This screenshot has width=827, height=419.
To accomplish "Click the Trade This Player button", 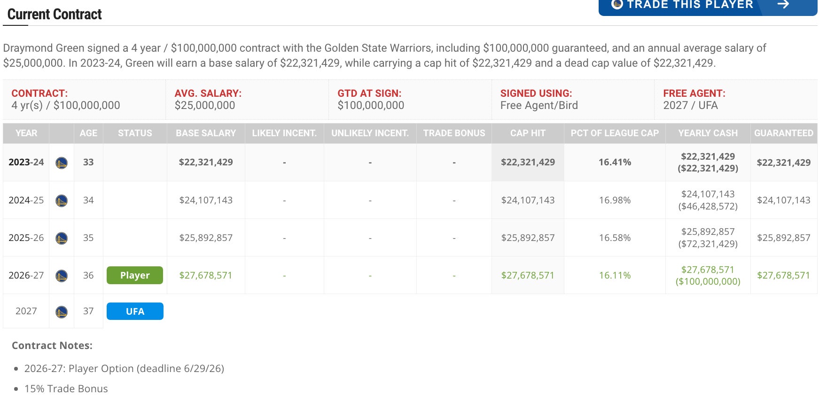I will coord(690,6).
